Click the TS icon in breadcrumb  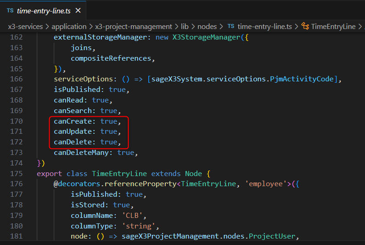(231, 26)
